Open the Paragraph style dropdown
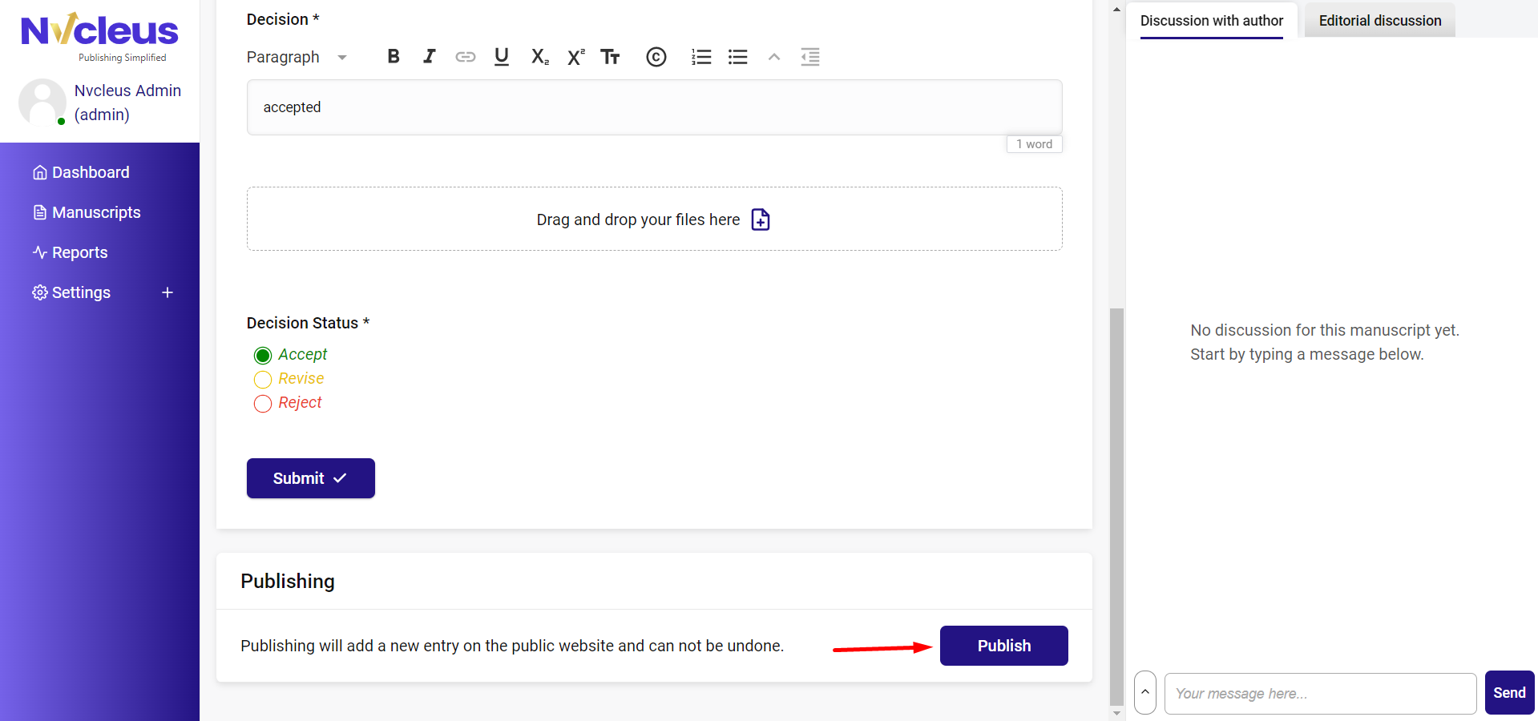Screen dimensions: 1538x721 click(297, 57)
